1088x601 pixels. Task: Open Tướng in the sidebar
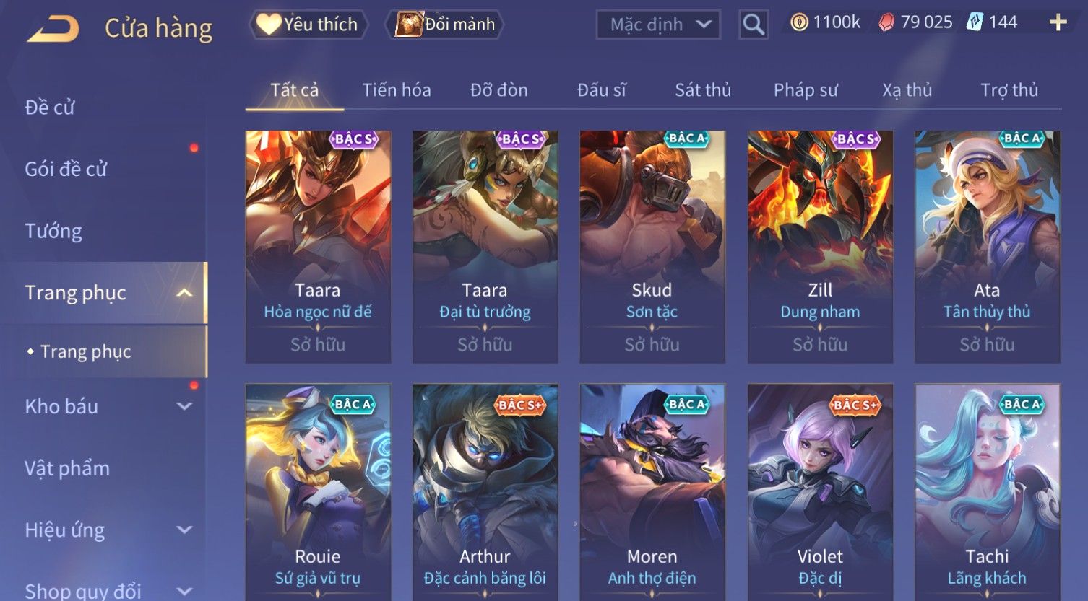tap(53, 232)
